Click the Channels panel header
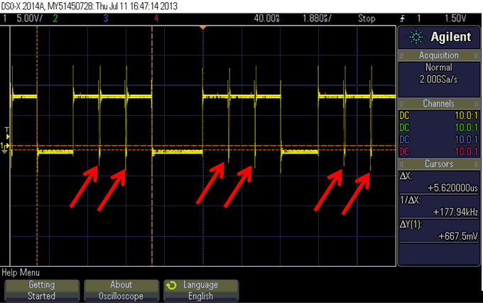Screen dimensions: 483x305 (439, 104)
